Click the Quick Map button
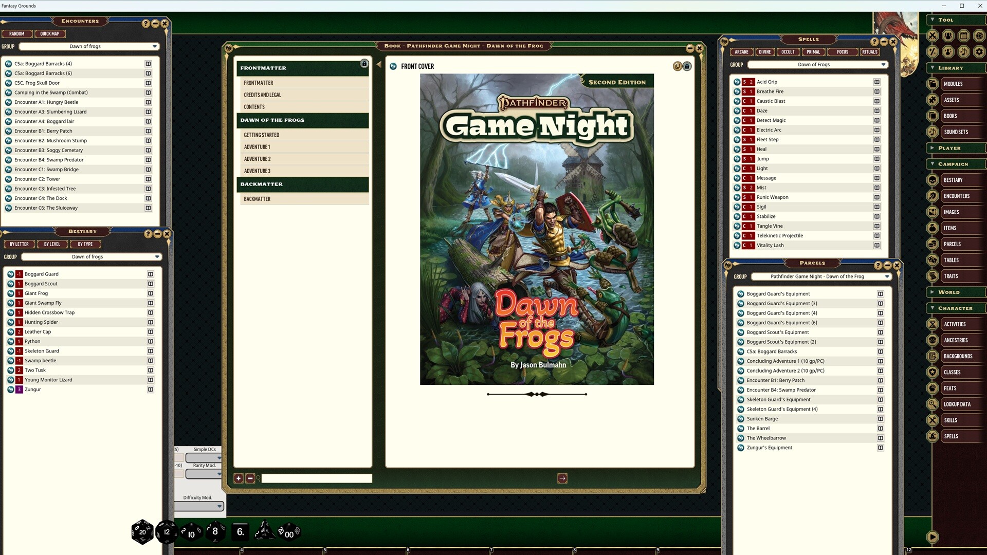987x555 pixels. (50, 34)
